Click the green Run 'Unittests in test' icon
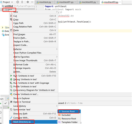Image resolution: width=132 pixels, height=124 pixels. tap(11, 76)
